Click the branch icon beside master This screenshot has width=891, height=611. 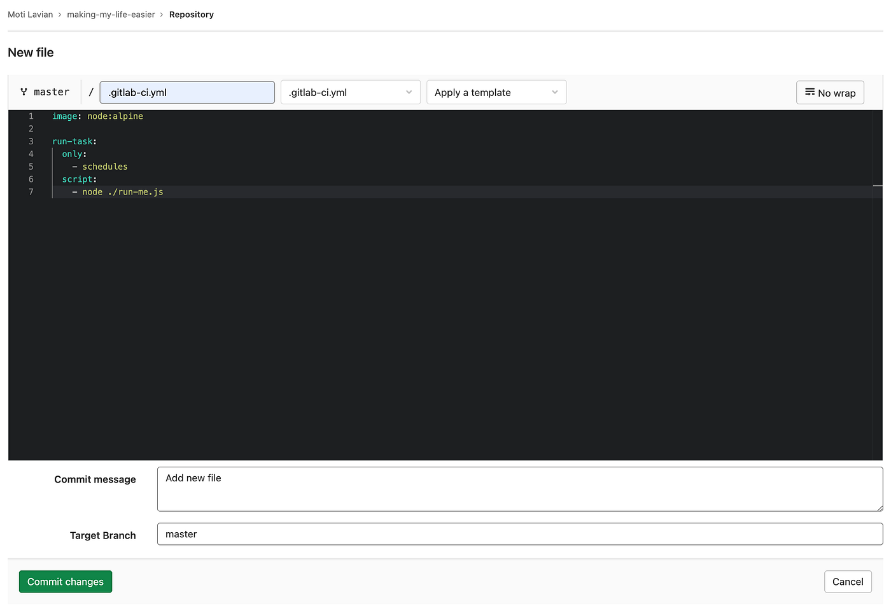(x=24, y=92)
